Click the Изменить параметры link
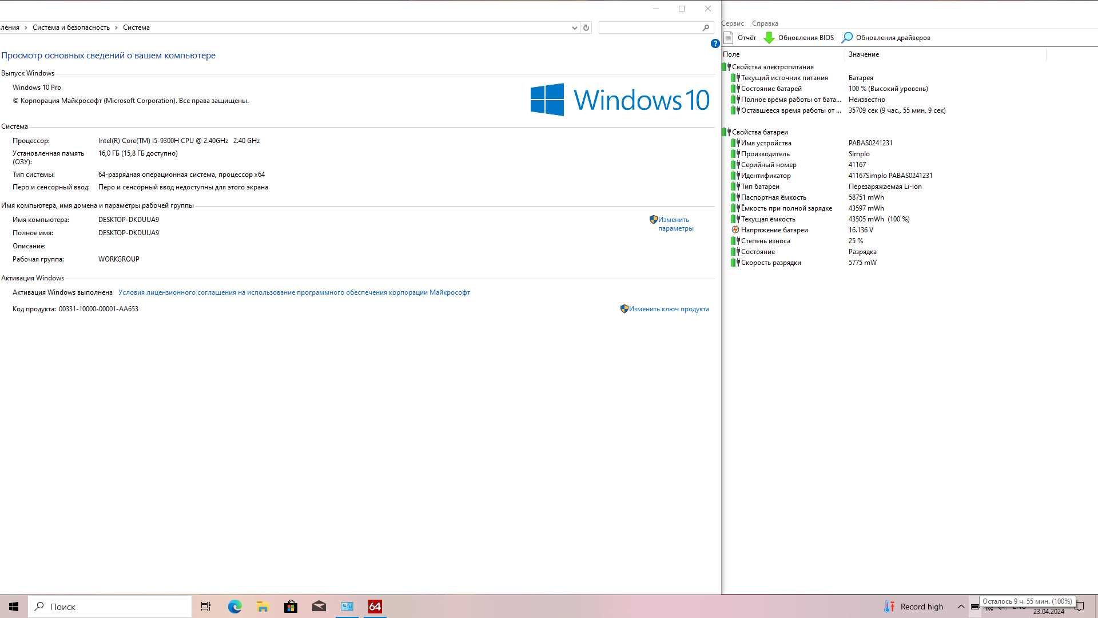 (675, 224)
